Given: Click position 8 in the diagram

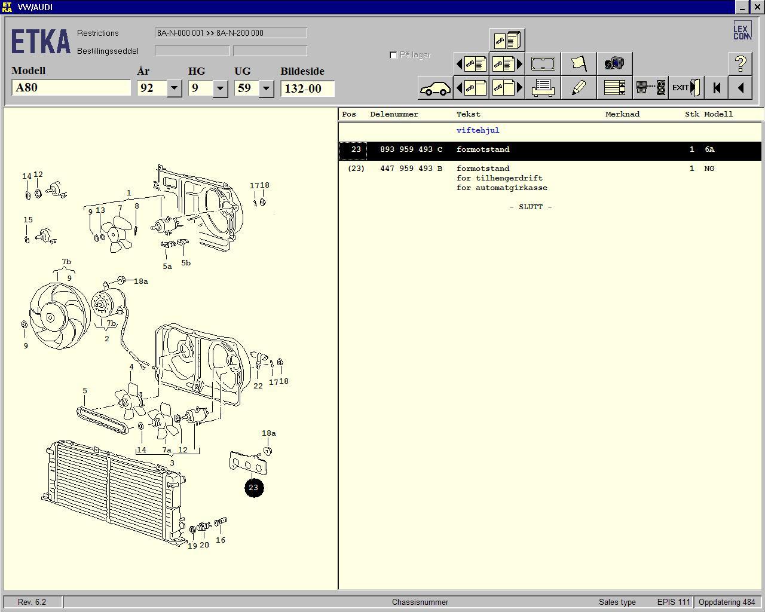Looking at the screenshot, I should coord(137,206).
